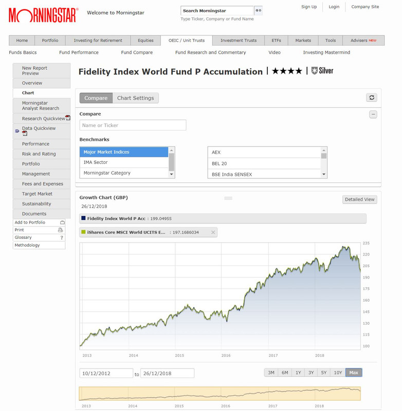Collapse the Compare panel with the minus icon
Image resolution: width=402 pixels, height=411 pixels.
pos(373,114)
